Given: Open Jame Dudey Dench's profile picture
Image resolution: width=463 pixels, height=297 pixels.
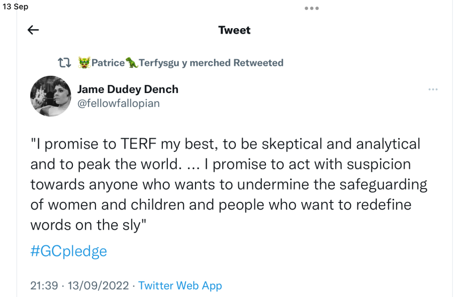Looking at the screenshot, I should (51, 96).
